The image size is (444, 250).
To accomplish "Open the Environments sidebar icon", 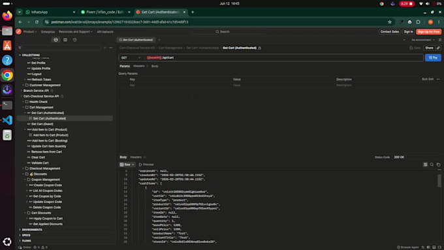I will click(65, 40).
